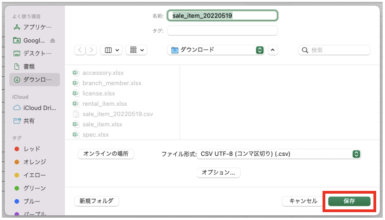Collapse the dialog with chevron button
This screenshot has height=220, width=385.
pyautogui.click(x=273, y=50)
